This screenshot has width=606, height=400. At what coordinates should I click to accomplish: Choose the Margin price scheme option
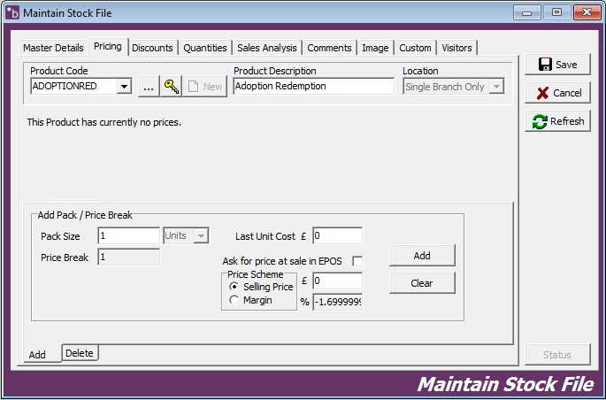coord(234,300)
